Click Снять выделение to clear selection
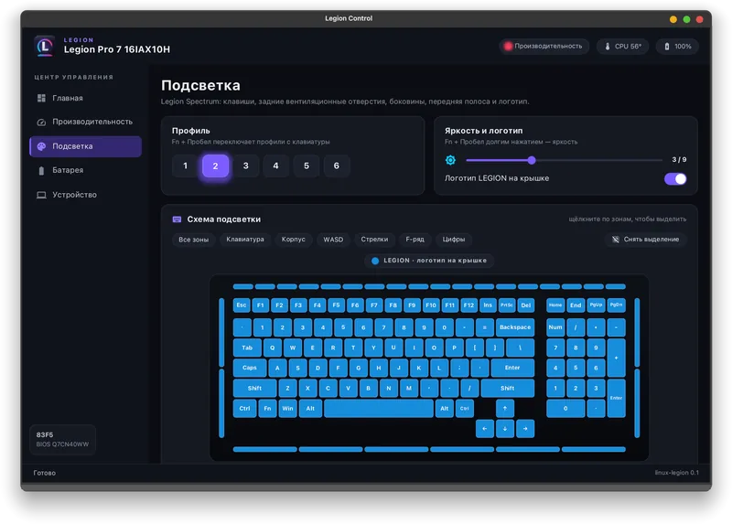 coord(646,240)
